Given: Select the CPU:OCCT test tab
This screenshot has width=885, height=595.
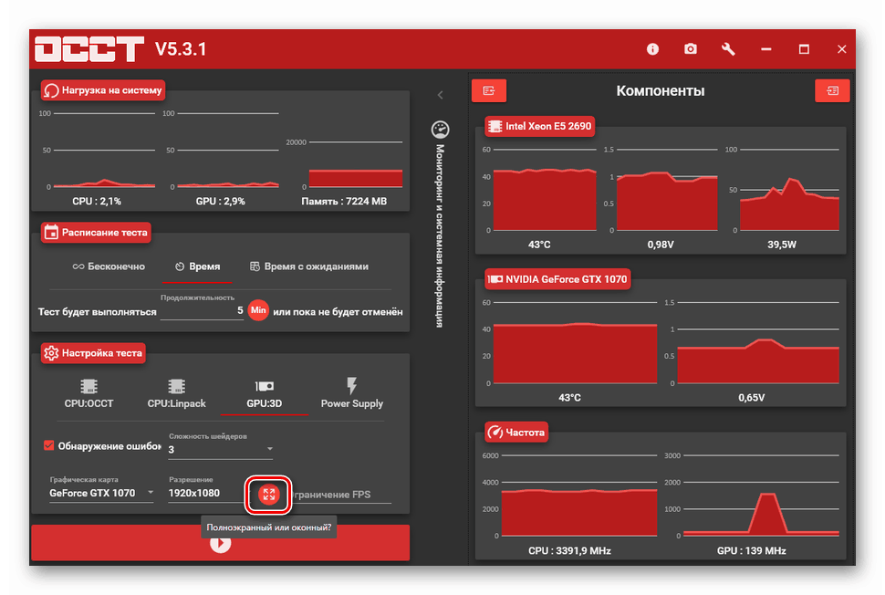Looking at the screenshot, I should tap(88, 393).
